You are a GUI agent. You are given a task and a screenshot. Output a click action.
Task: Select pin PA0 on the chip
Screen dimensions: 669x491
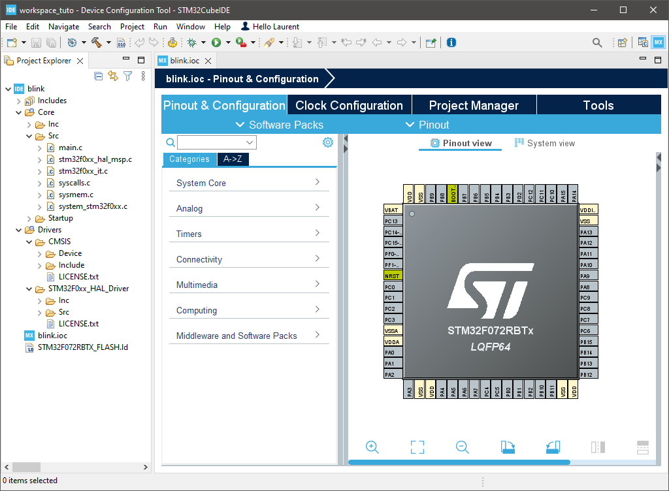[x=393, y=353]
